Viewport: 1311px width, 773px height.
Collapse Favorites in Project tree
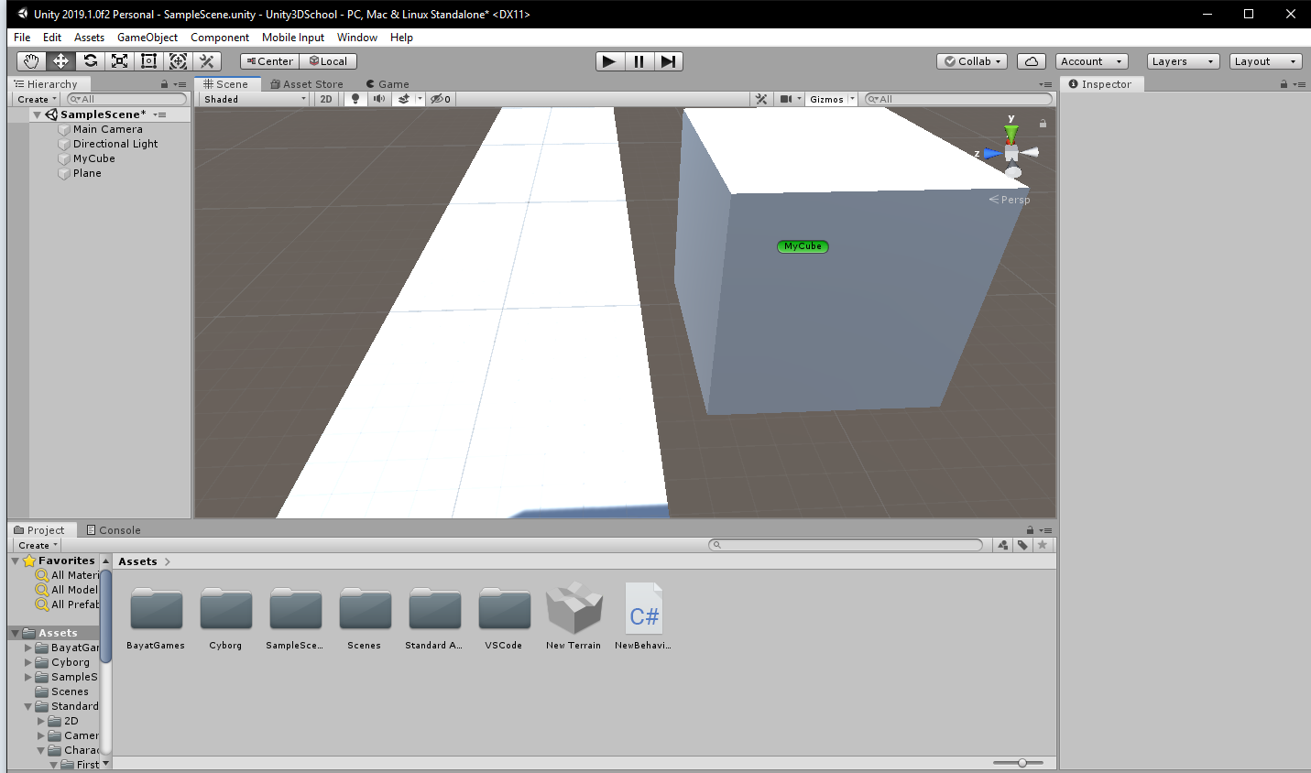pyautogui.click(x=16, y=561)
